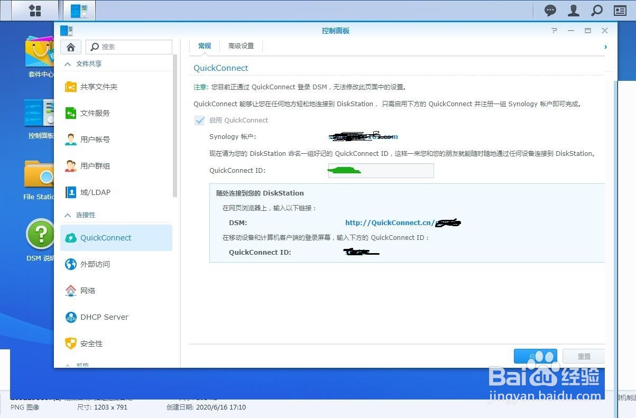The image size is (636, 418).
Task: Select 用户帐号 in the sidebar
Action: tap(116, 140)
